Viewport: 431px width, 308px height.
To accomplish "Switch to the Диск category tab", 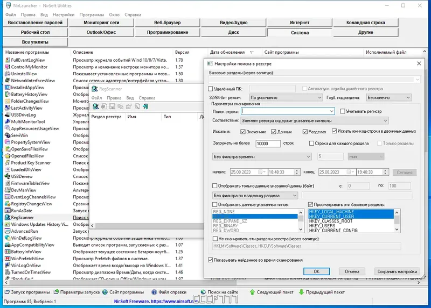I will point(233,32).
